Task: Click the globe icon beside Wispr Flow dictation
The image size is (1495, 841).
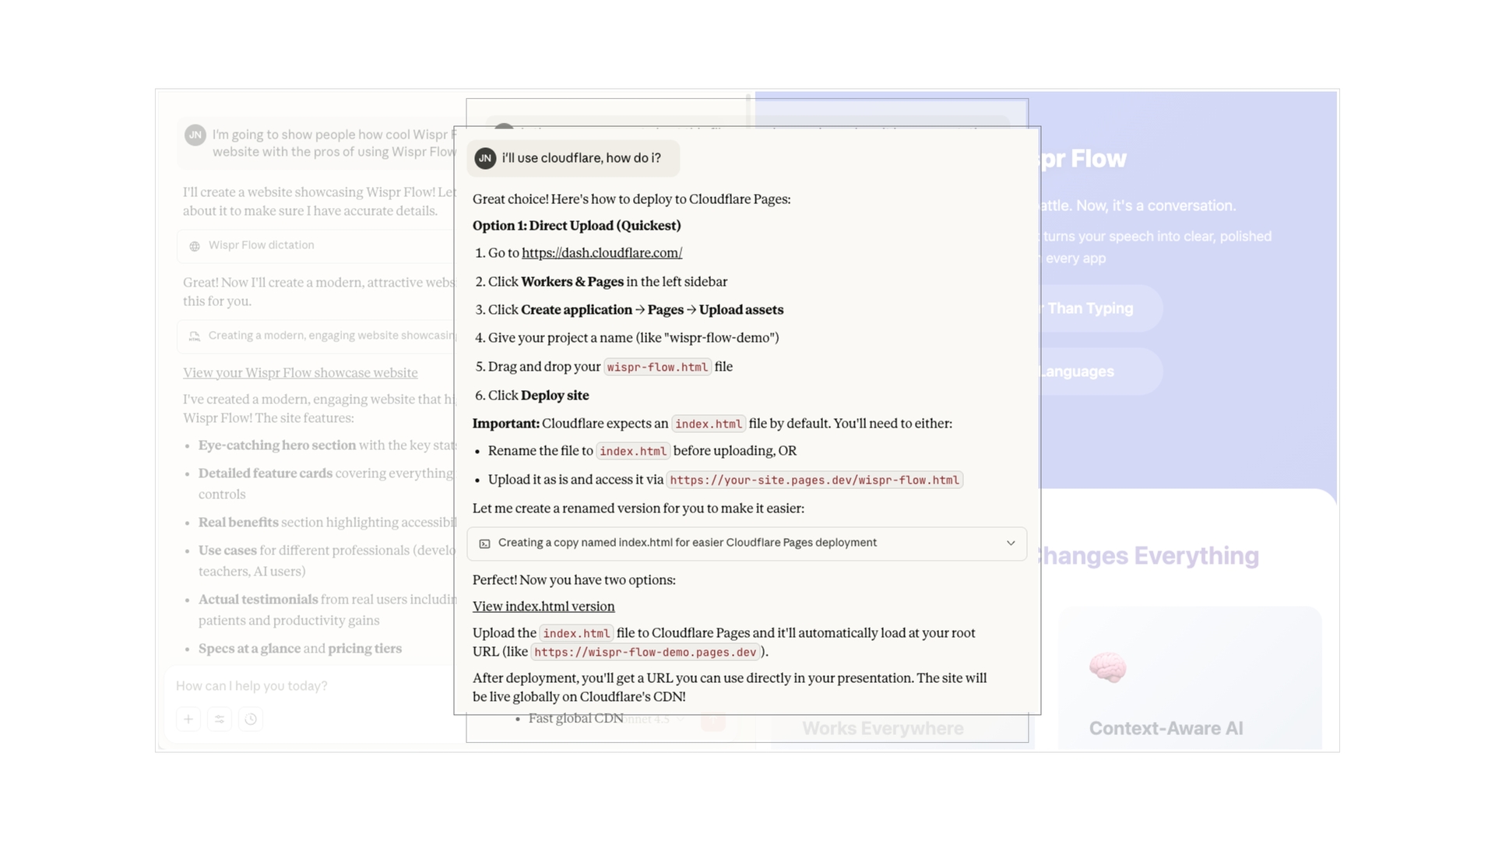Action: 195,246
